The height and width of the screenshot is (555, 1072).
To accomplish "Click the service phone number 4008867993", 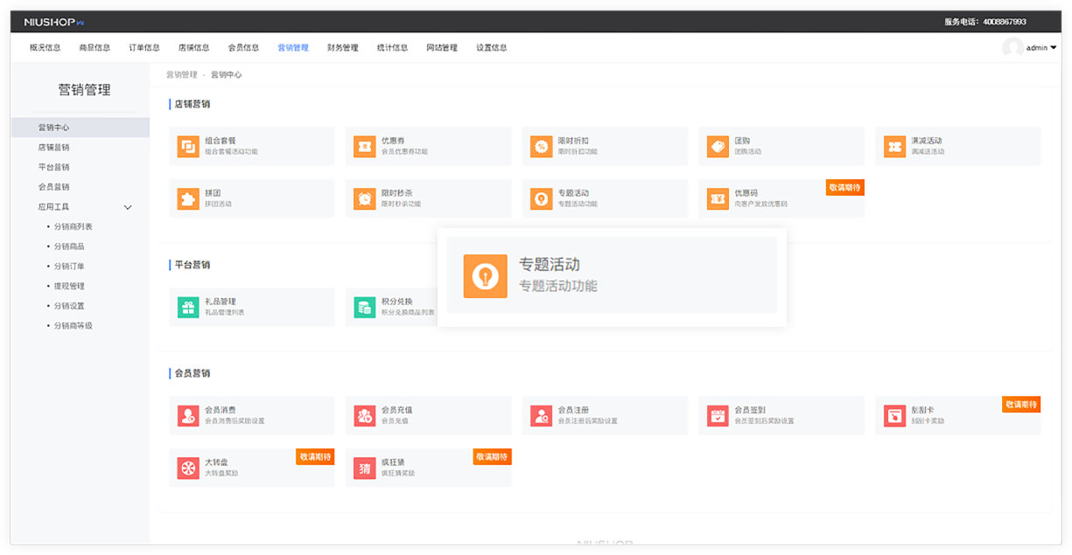I will (x=1005, y=22).
